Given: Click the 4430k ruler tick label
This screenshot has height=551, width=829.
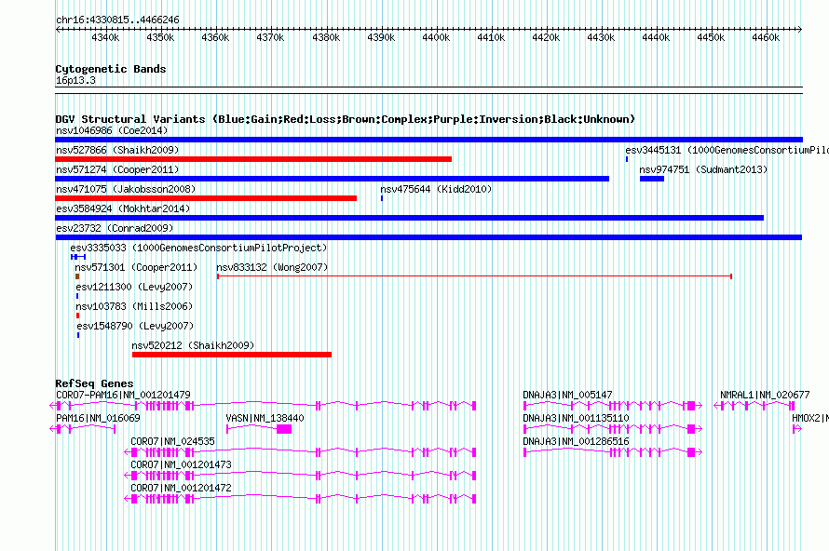Looking at the screenshot, I should point(601,37).
